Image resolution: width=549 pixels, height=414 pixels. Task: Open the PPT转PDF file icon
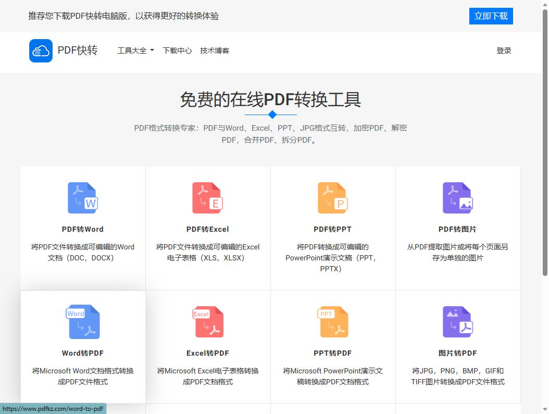click(333, 322)
